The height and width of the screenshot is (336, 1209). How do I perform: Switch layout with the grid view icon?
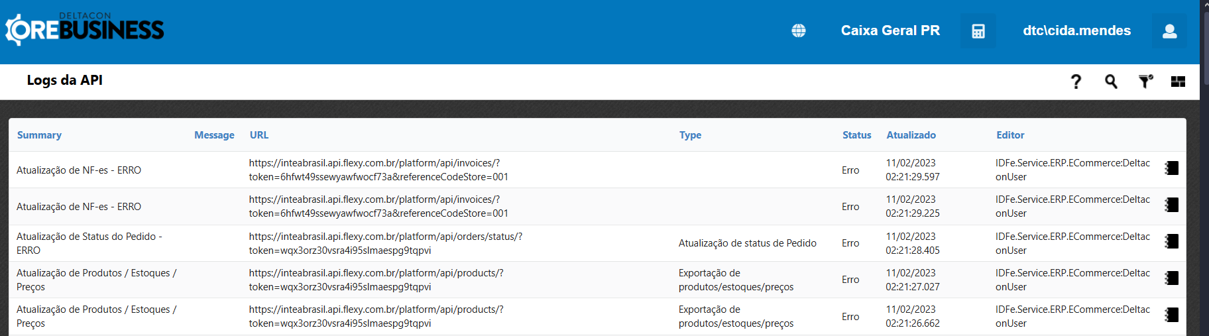tap(1178, 82)
